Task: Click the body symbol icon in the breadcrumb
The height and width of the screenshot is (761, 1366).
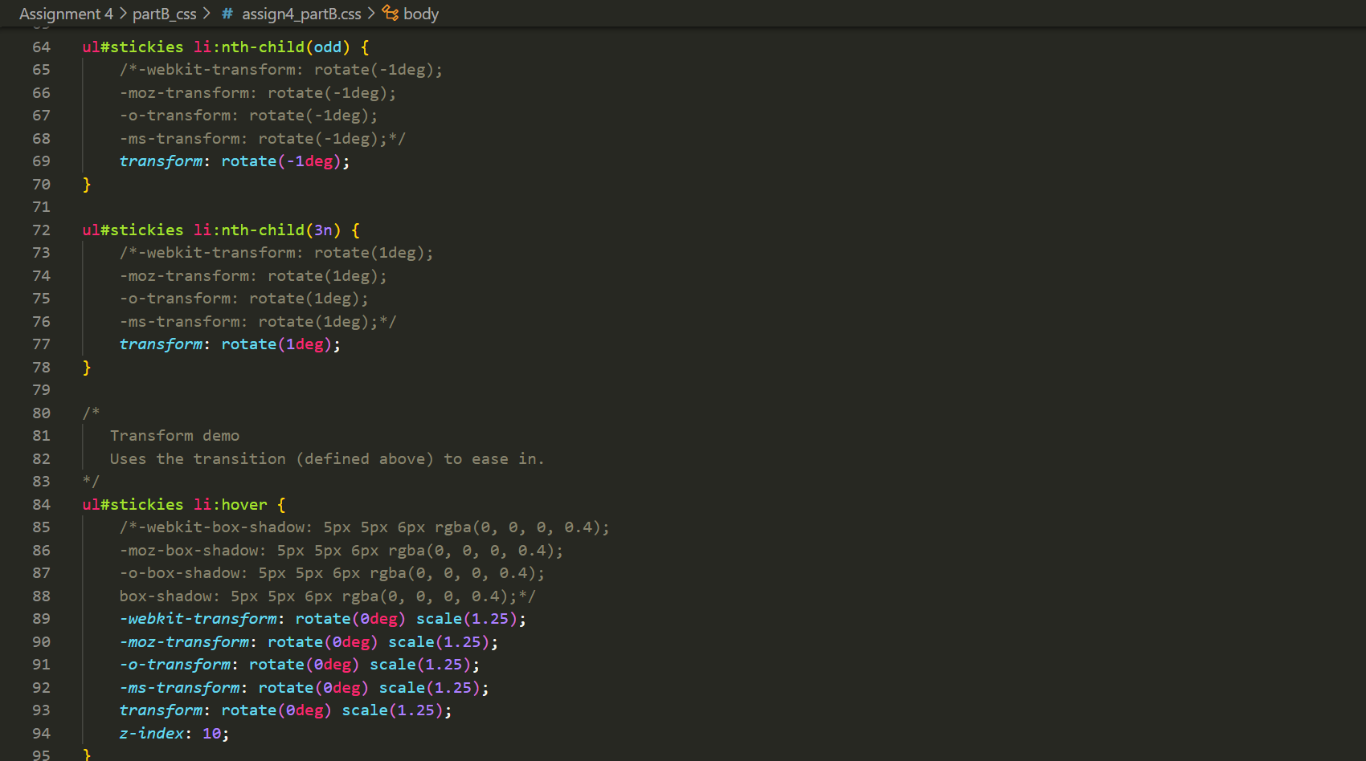Action: (x=391, y=14)
